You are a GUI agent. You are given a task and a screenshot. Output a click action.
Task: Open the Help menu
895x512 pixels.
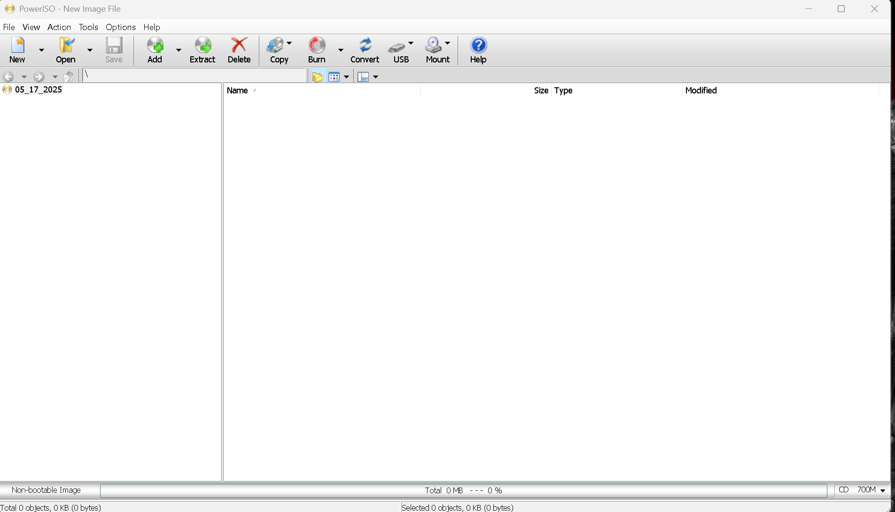pos(152,27)
